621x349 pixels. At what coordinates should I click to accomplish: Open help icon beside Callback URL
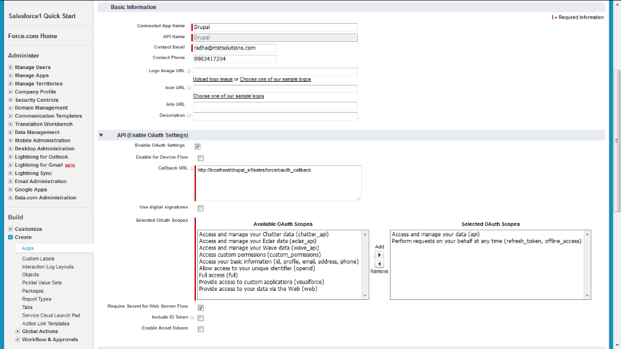[192, 168]
